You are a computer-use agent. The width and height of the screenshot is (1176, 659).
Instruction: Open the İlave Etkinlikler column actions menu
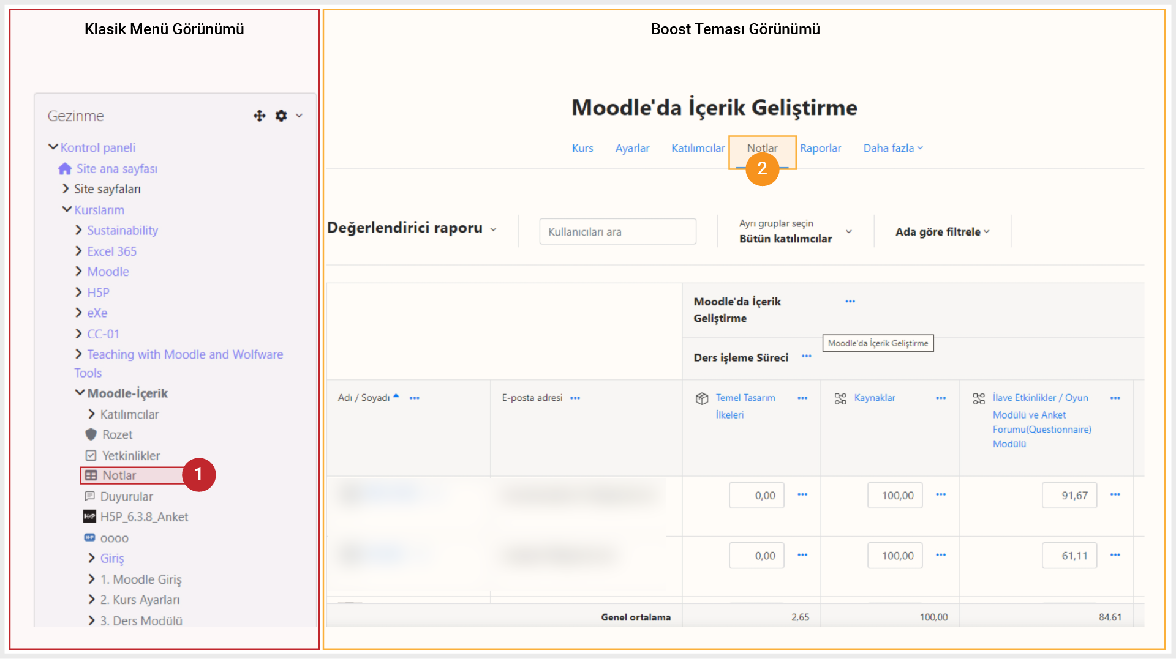click(1115, 398)
